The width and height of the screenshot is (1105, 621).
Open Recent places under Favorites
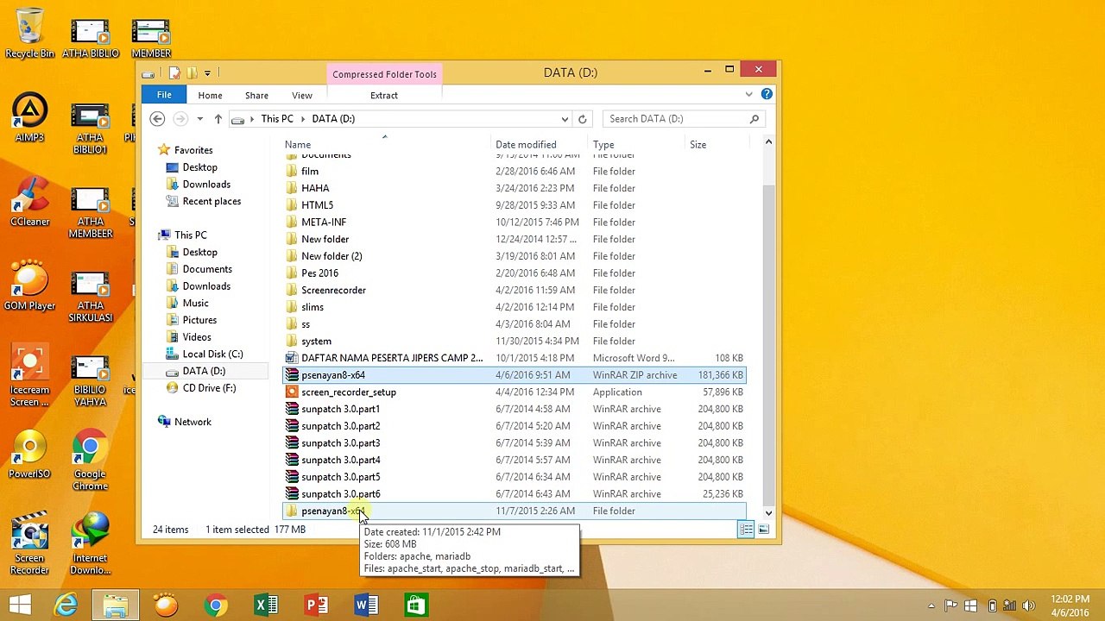point(212,201)
